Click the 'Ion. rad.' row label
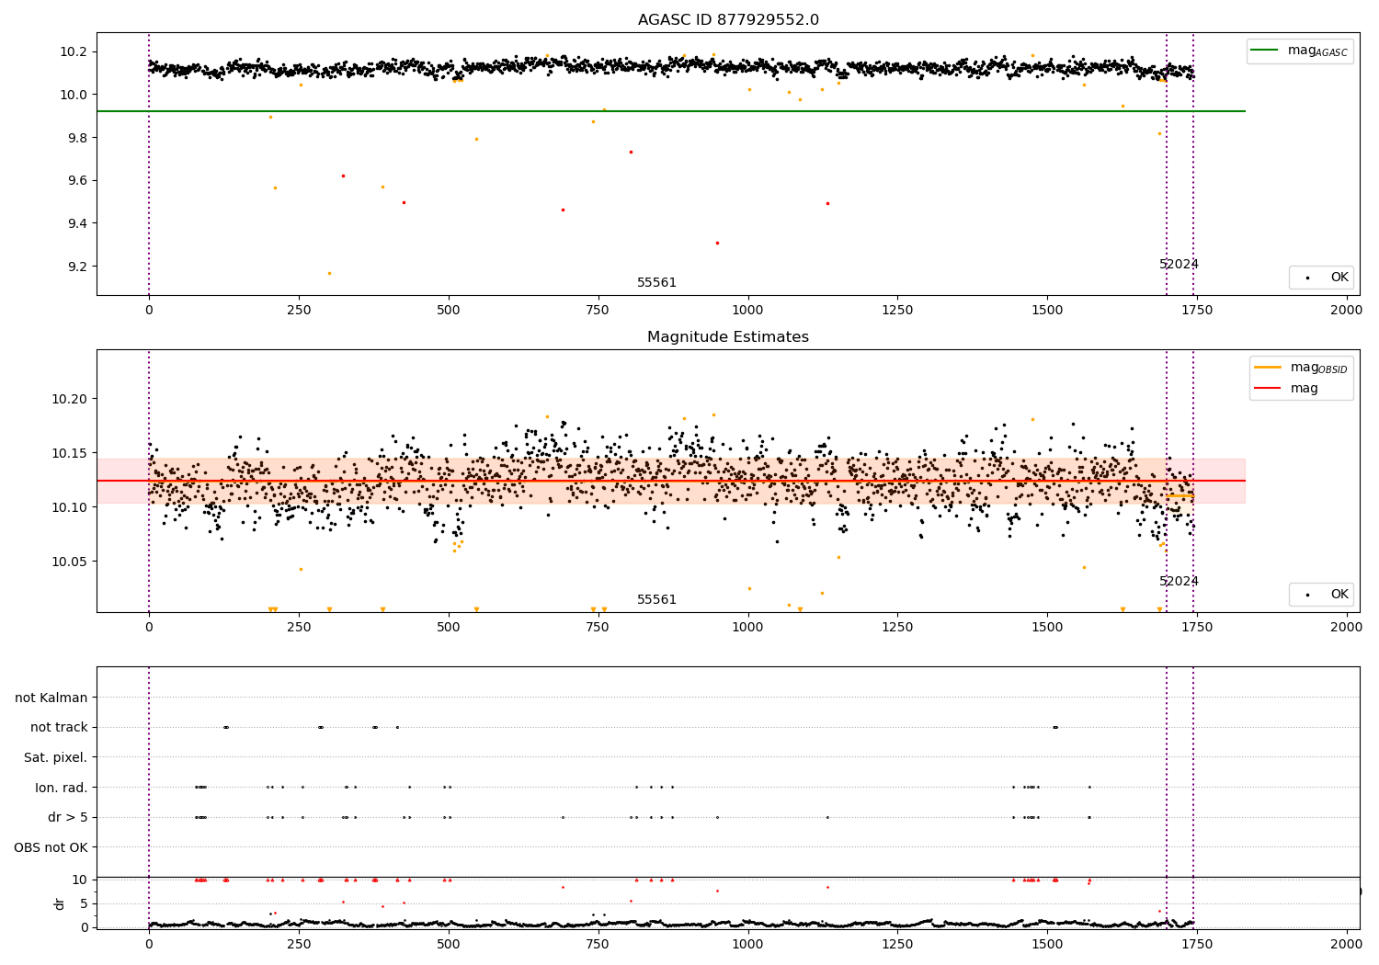This screenshot has height=965, width=1379. click(x=62, y=788)
